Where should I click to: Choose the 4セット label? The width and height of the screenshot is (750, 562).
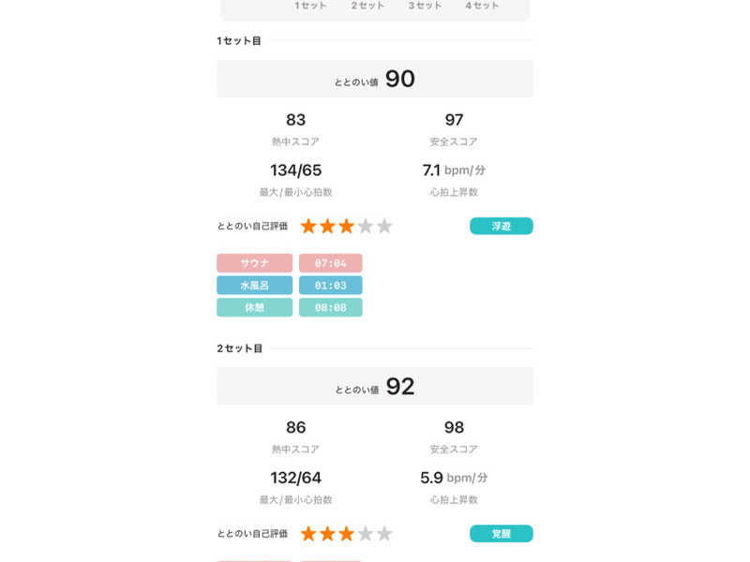point(482,6)
